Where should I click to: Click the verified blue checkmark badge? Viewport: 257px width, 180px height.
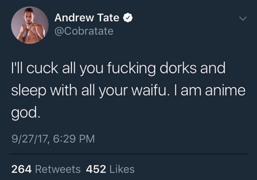point(127,17)
